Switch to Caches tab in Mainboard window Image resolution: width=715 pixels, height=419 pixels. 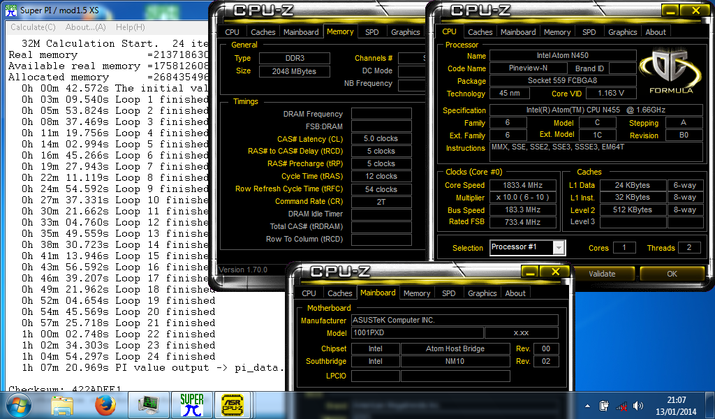tap(340, 293)
